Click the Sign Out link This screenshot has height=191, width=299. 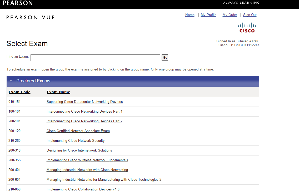coord(250,15)
